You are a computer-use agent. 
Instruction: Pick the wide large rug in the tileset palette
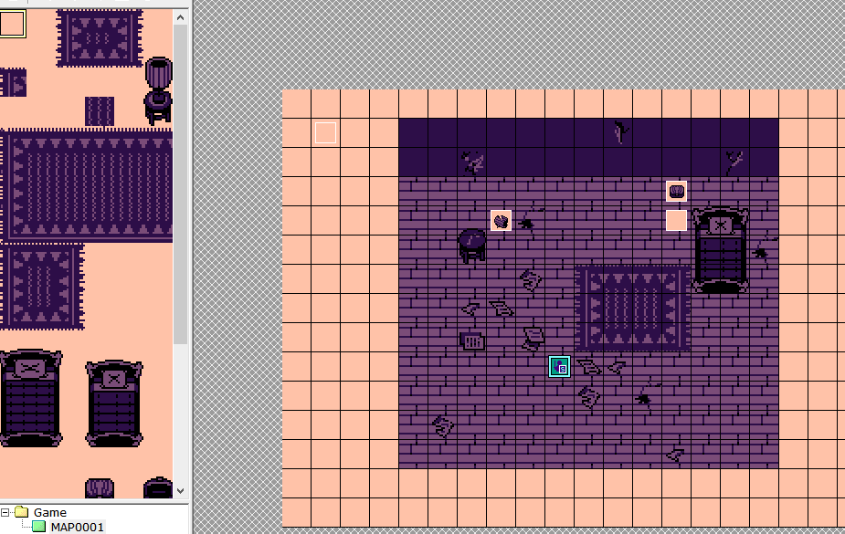pyautogui.click(x=86, y=185)
